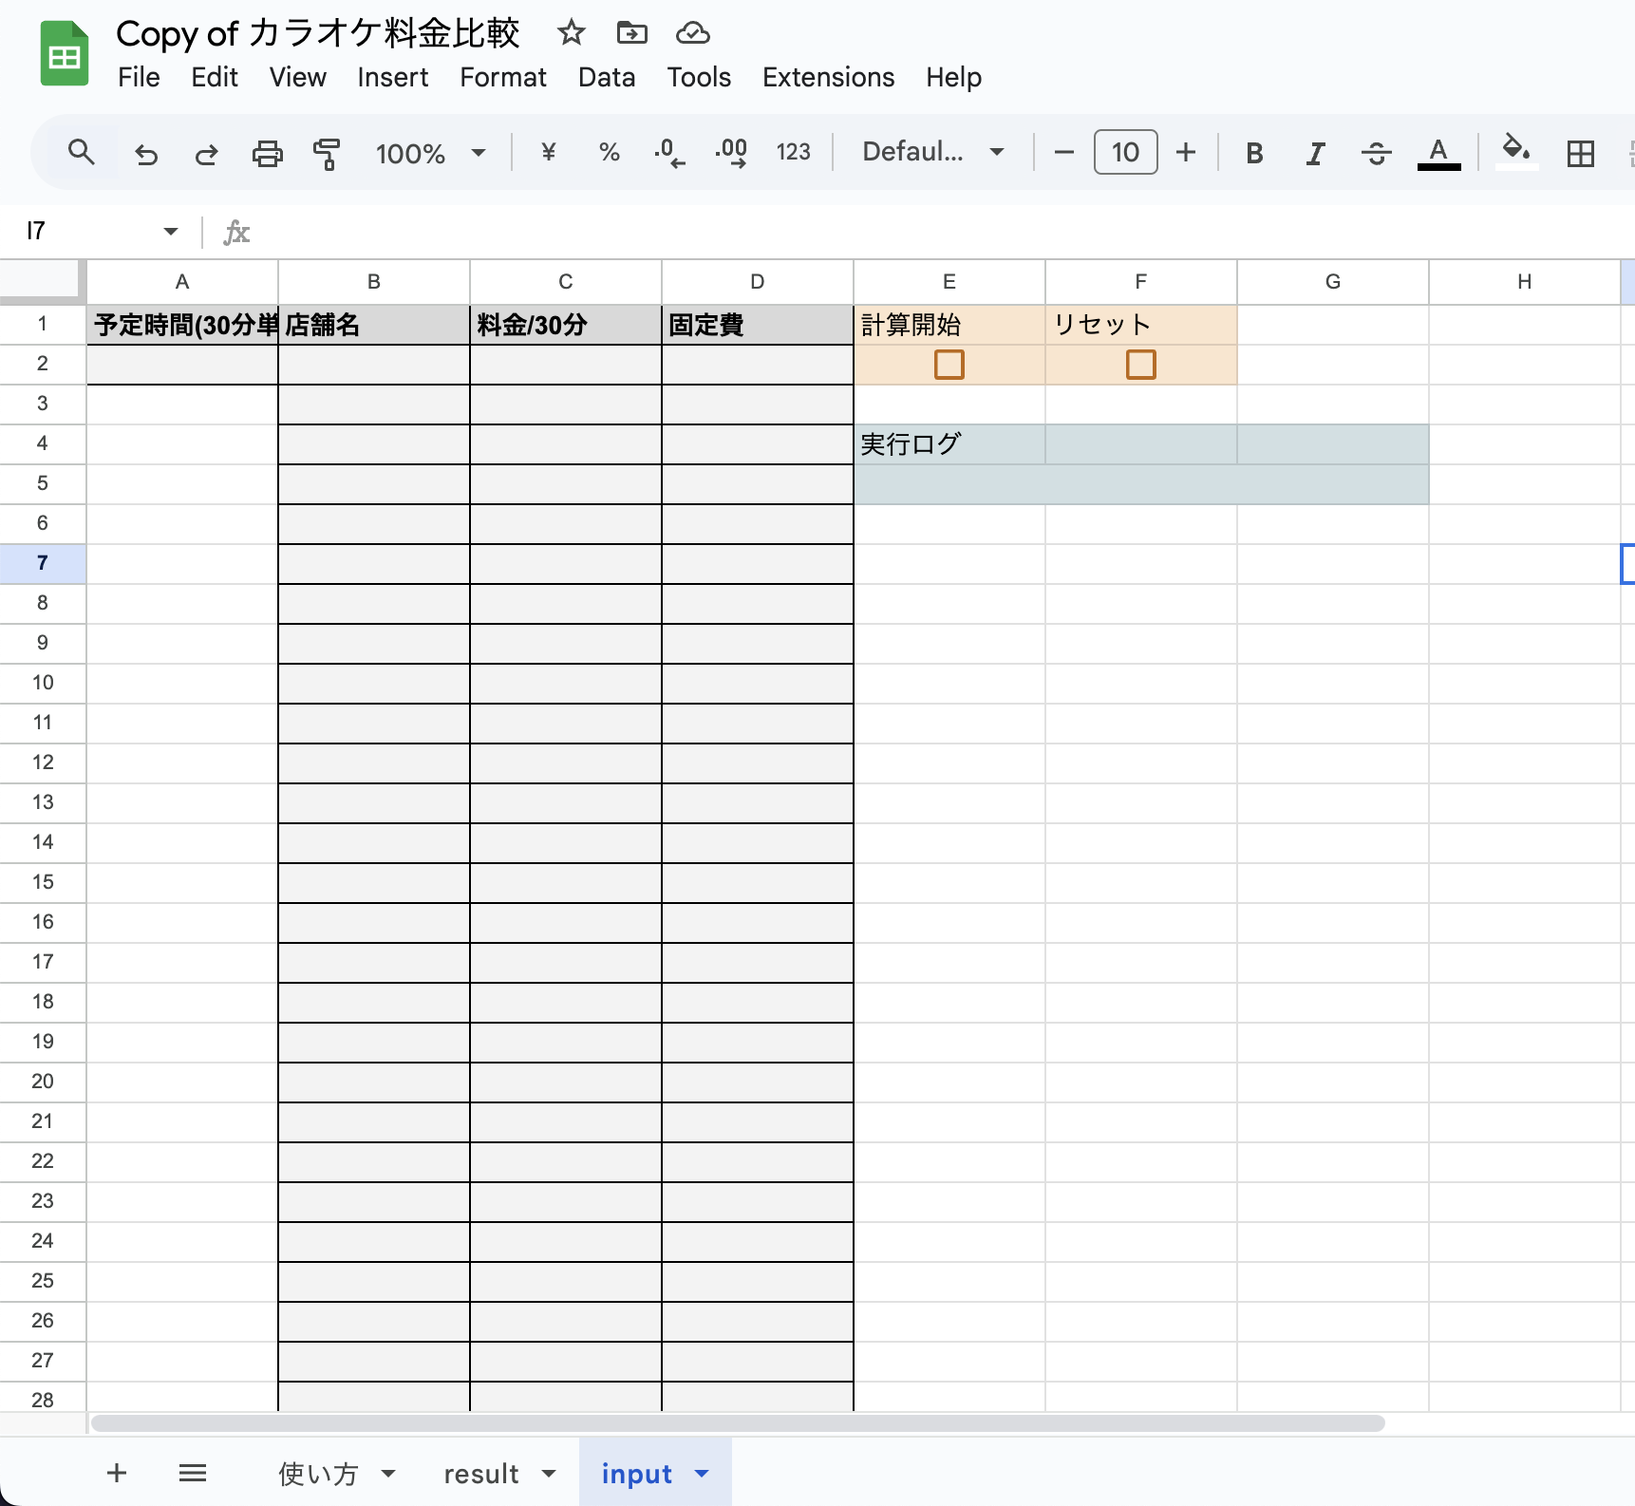Select column H header
The width and height of the screenshot is (1635, 1506).
pyautogui.click(x=1525, y=281)
